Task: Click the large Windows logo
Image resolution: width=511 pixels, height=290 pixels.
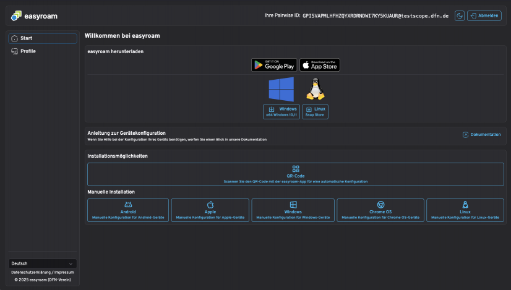Action: pos(281,89)
